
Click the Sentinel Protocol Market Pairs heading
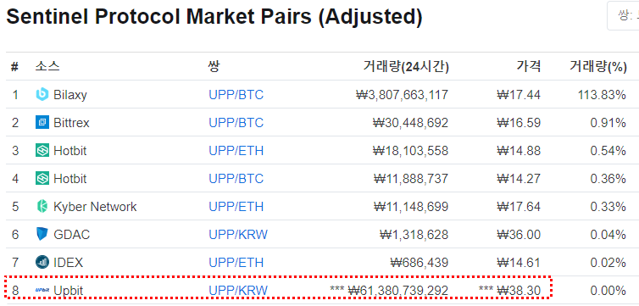click(x=214, y=17)
